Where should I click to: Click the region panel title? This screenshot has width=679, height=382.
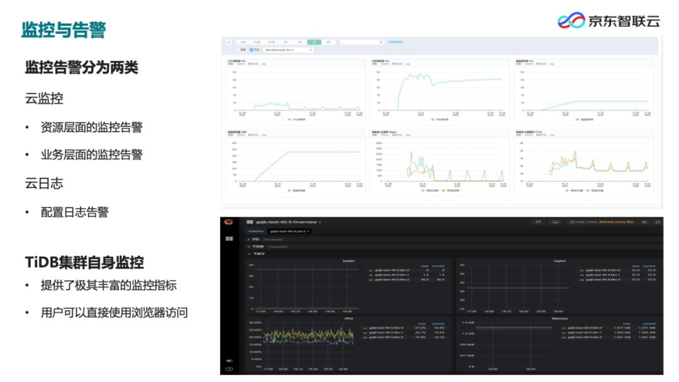[560, 261]
